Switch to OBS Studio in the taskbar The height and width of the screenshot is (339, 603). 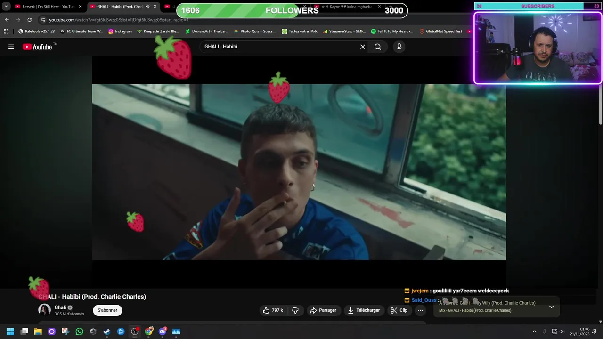135,331
